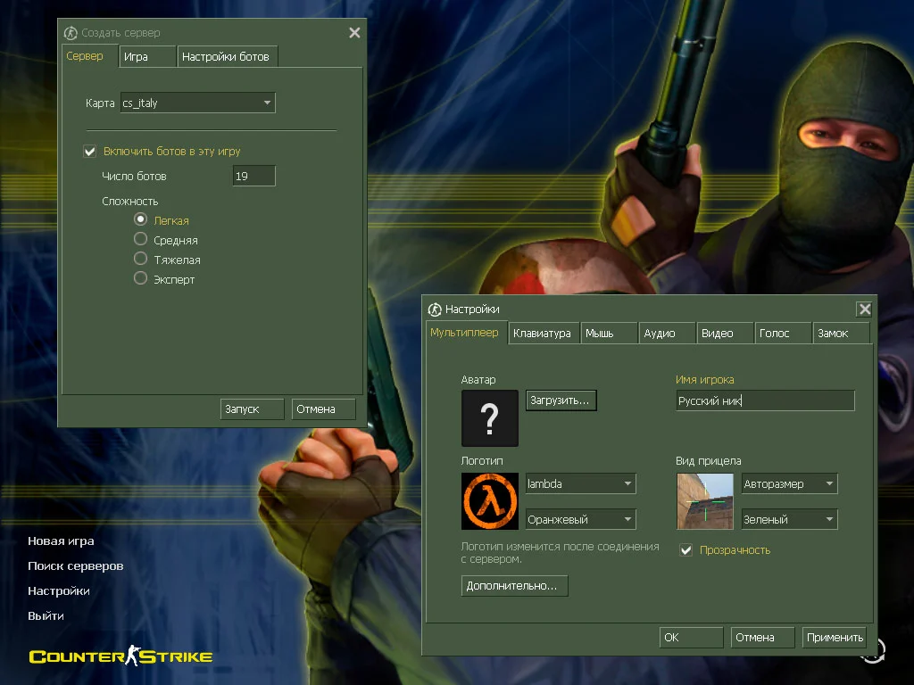Open the Клавиатура tab
Image resolution: width=914 pixels, height=685 pixels.
click(544, 334)
